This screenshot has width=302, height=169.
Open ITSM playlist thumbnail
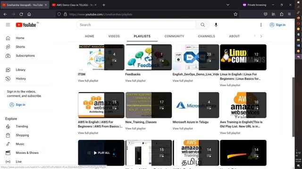pyautogui.click(x=101, y=57)
